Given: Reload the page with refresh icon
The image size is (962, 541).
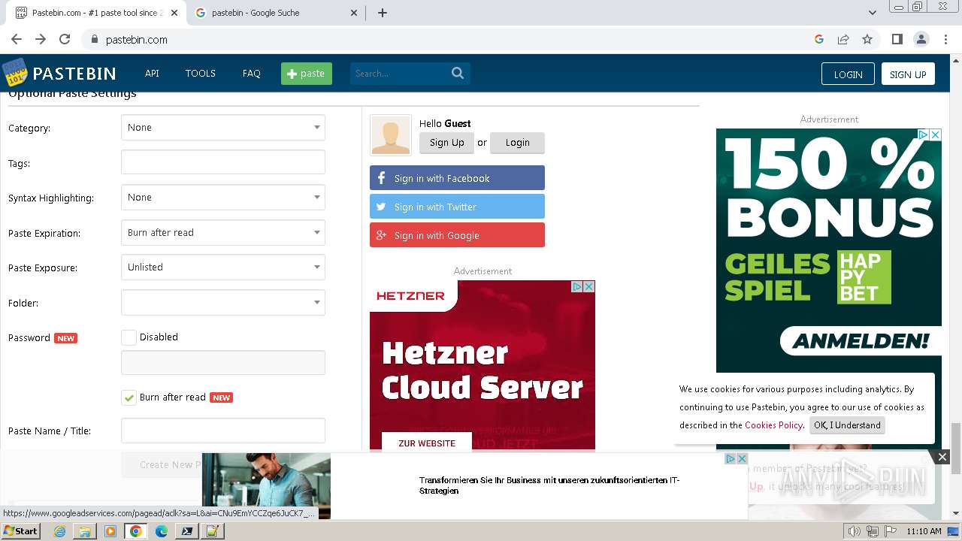Looking at the screenshot, I should tap(65, 39).
